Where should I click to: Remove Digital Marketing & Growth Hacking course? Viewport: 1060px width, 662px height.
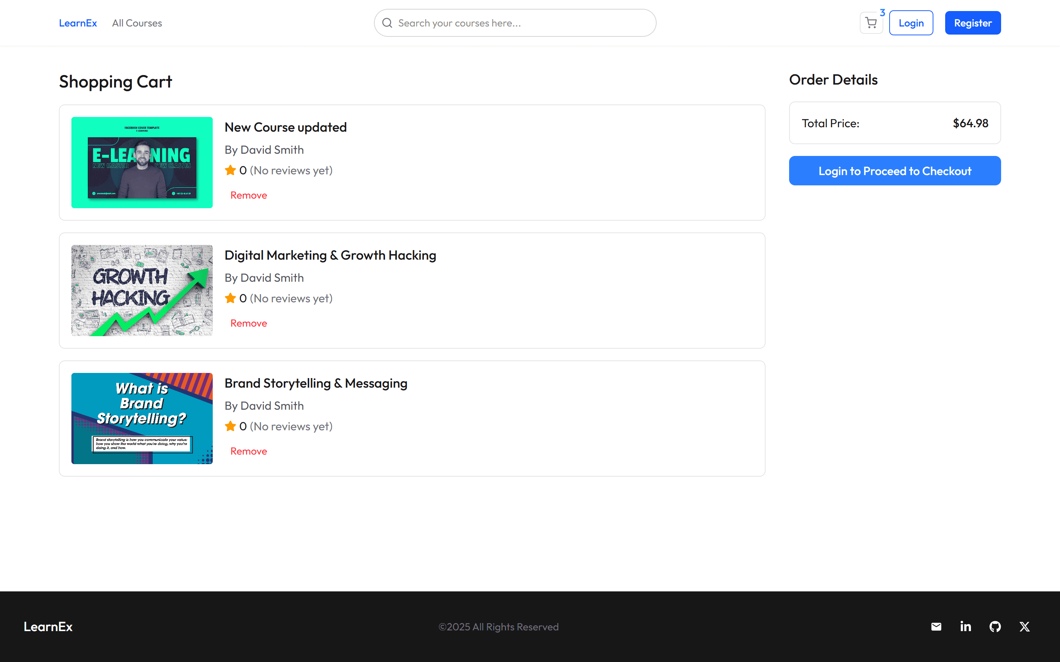(x=248, y=323)
